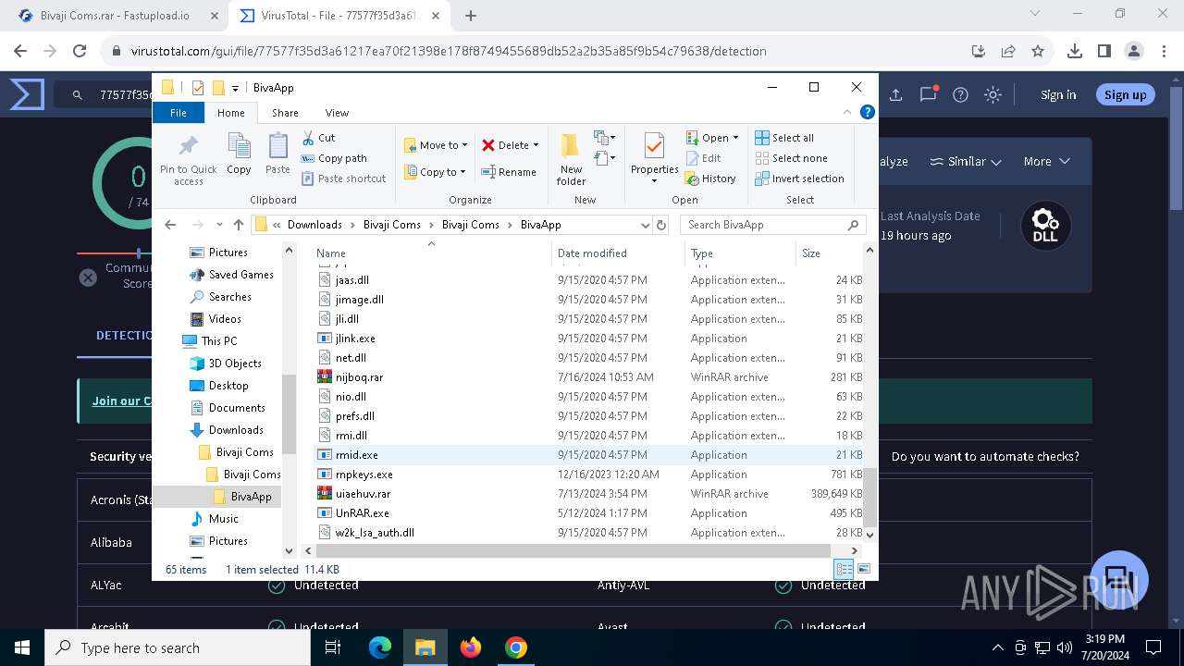Image resolution: width=1184 pixels, height=666 pixels.
Task: Create a New folder from ribbon
Action: (x=571, y=159)
